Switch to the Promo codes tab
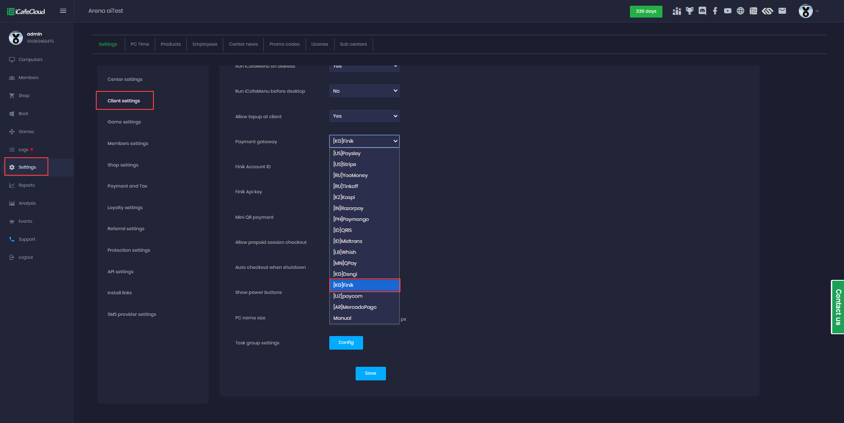 284,44
